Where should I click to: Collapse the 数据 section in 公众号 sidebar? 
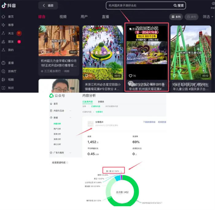pos(61,118)
